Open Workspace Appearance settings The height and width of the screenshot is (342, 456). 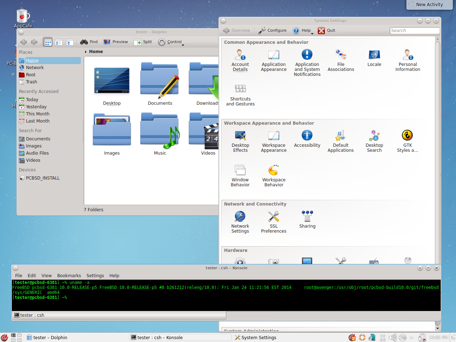[274, 141]
